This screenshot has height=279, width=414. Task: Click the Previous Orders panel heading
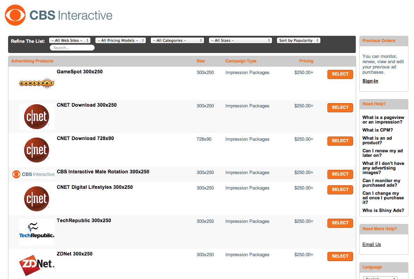[x=379, y=41]
